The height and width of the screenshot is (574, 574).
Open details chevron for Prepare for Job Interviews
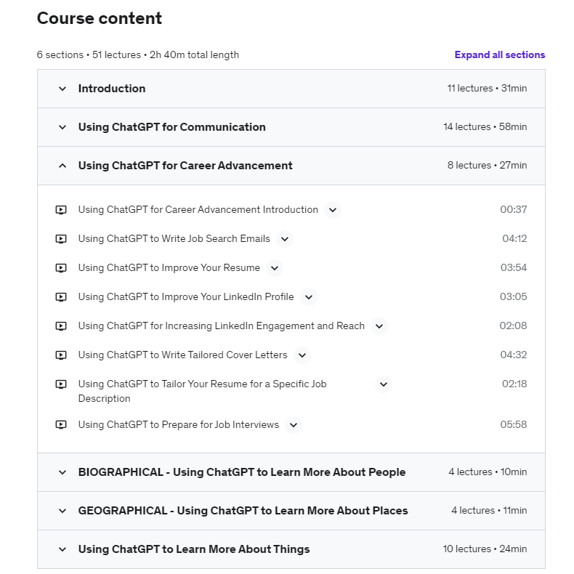coord(294,425)
